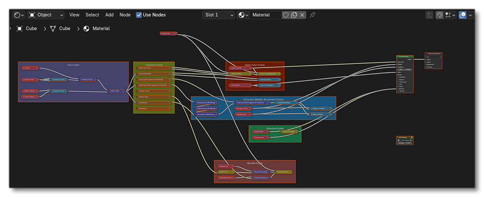Unlink the material with the X icon
Screen dimensions: 484x197
click(x=302, y=15)
